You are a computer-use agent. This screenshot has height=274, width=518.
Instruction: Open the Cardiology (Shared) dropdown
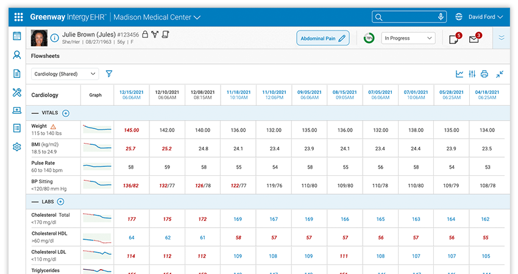65,74
